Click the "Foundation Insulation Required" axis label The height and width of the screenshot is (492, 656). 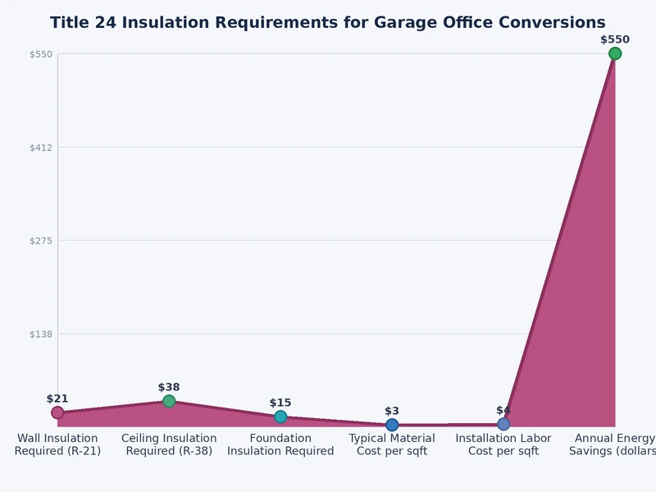(x=280, y=444)
